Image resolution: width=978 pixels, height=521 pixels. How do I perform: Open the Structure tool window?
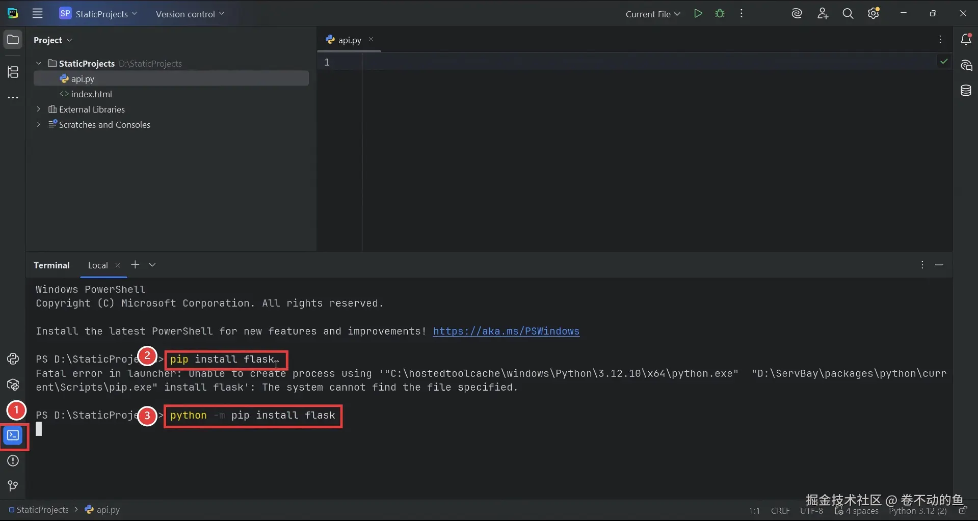coord(13,72)
